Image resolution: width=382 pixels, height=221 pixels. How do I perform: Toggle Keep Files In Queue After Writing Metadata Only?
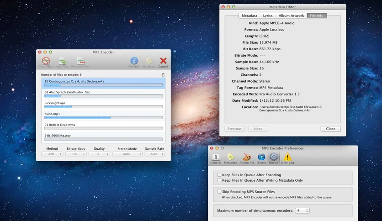pos(219,180)
